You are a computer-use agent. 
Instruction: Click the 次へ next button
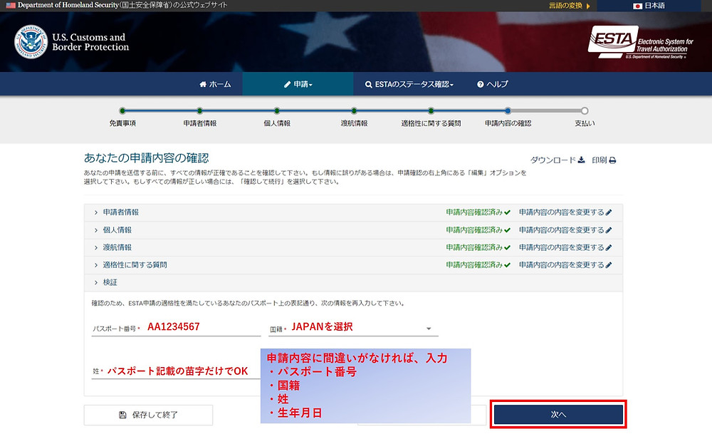click(558, 415)
